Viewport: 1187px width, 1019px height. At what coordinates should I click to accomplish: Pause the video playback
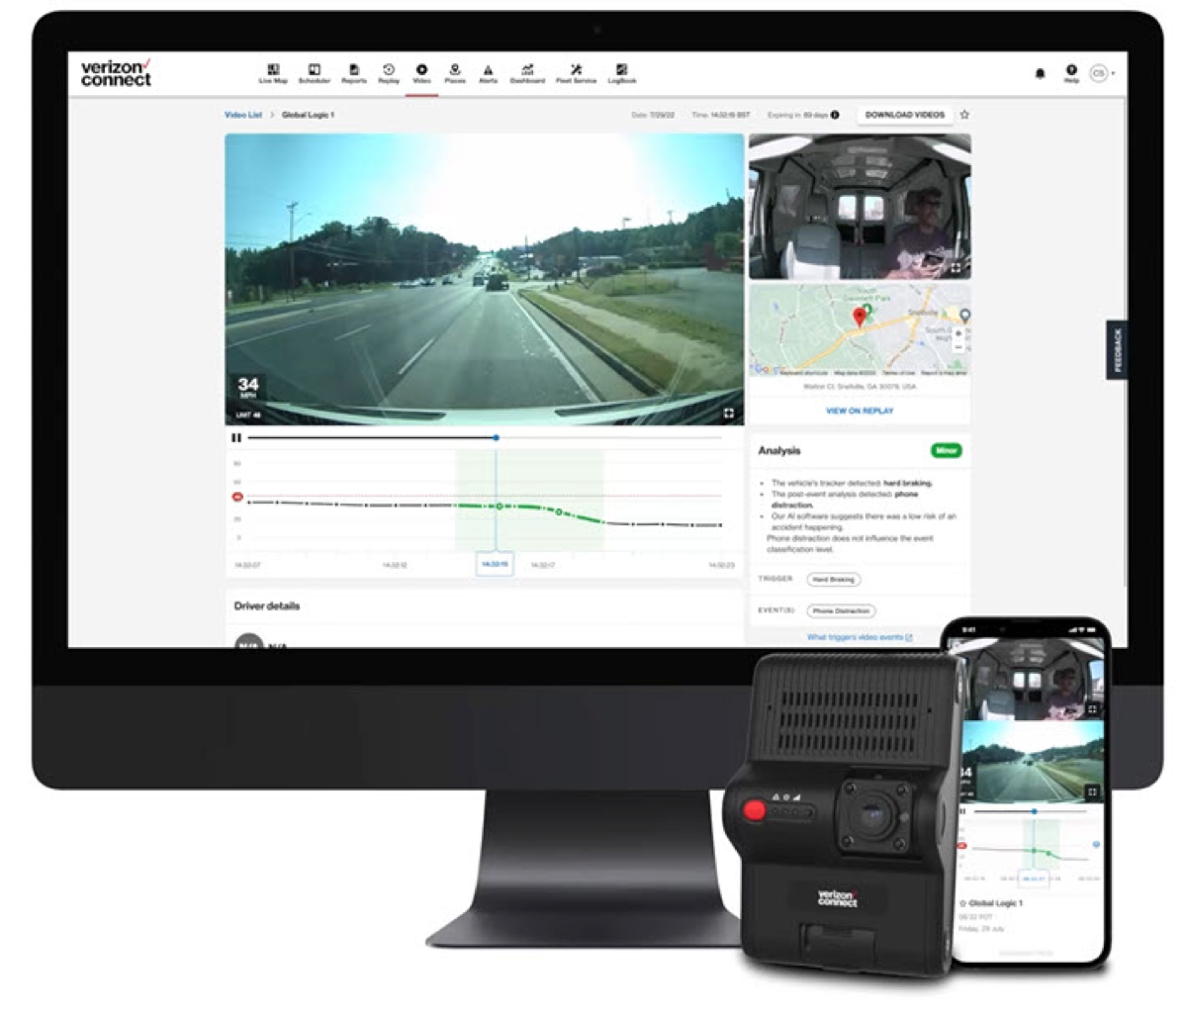click(235, 437)
